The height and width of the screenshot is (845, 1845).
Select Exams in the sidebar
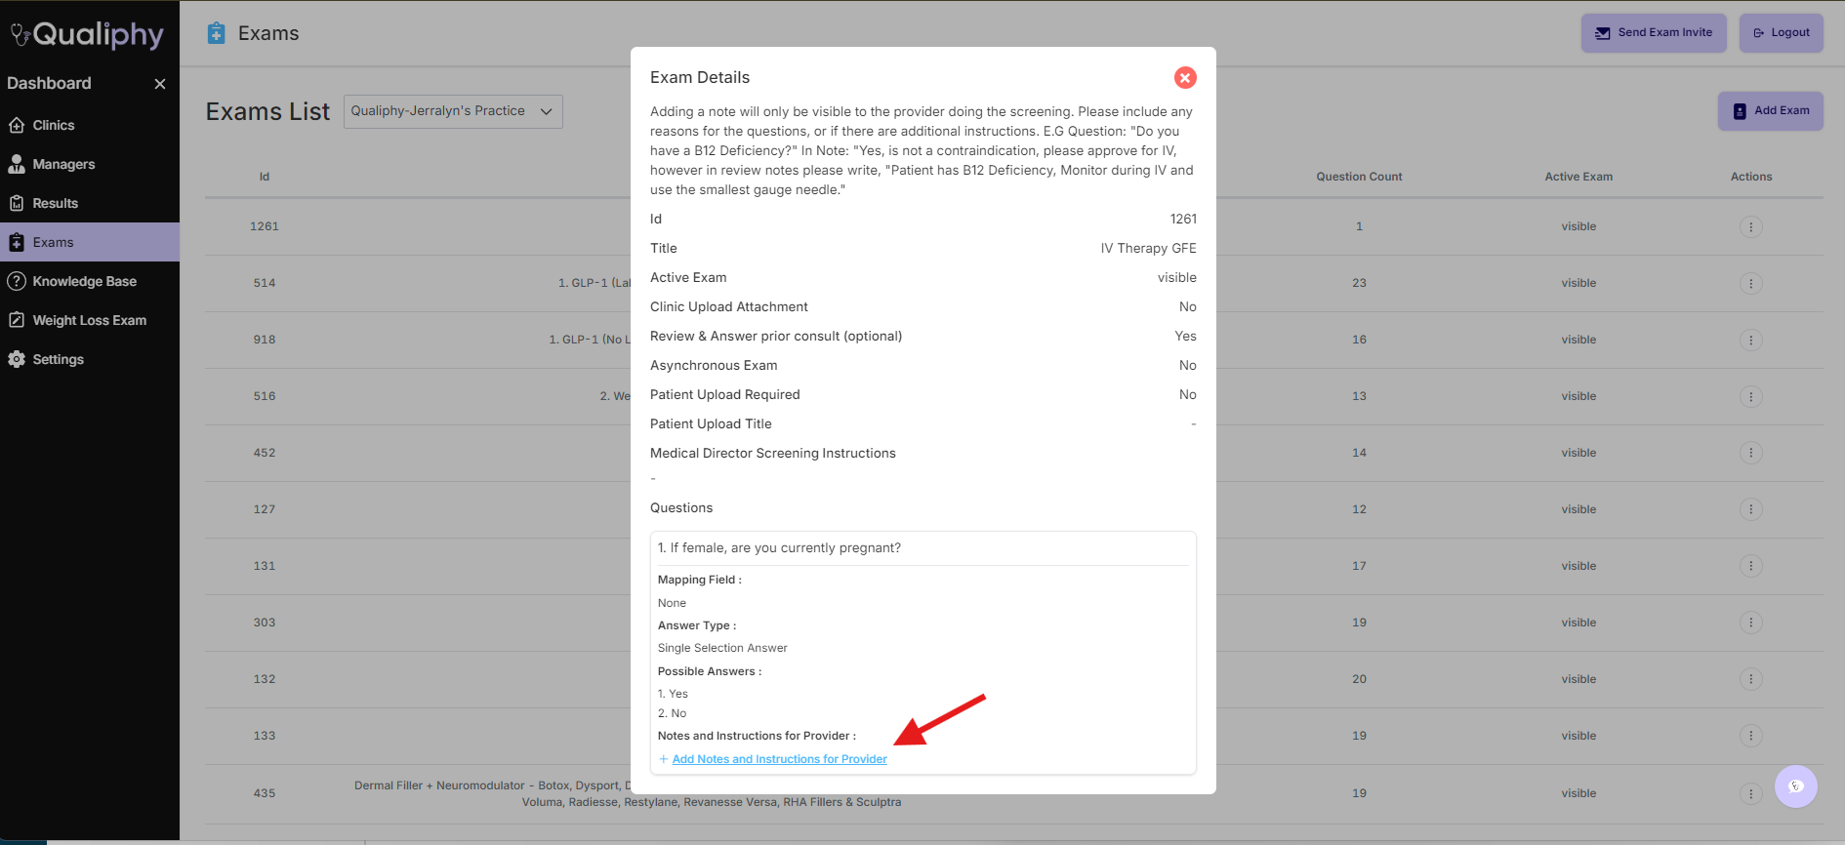tap(53, 242)
